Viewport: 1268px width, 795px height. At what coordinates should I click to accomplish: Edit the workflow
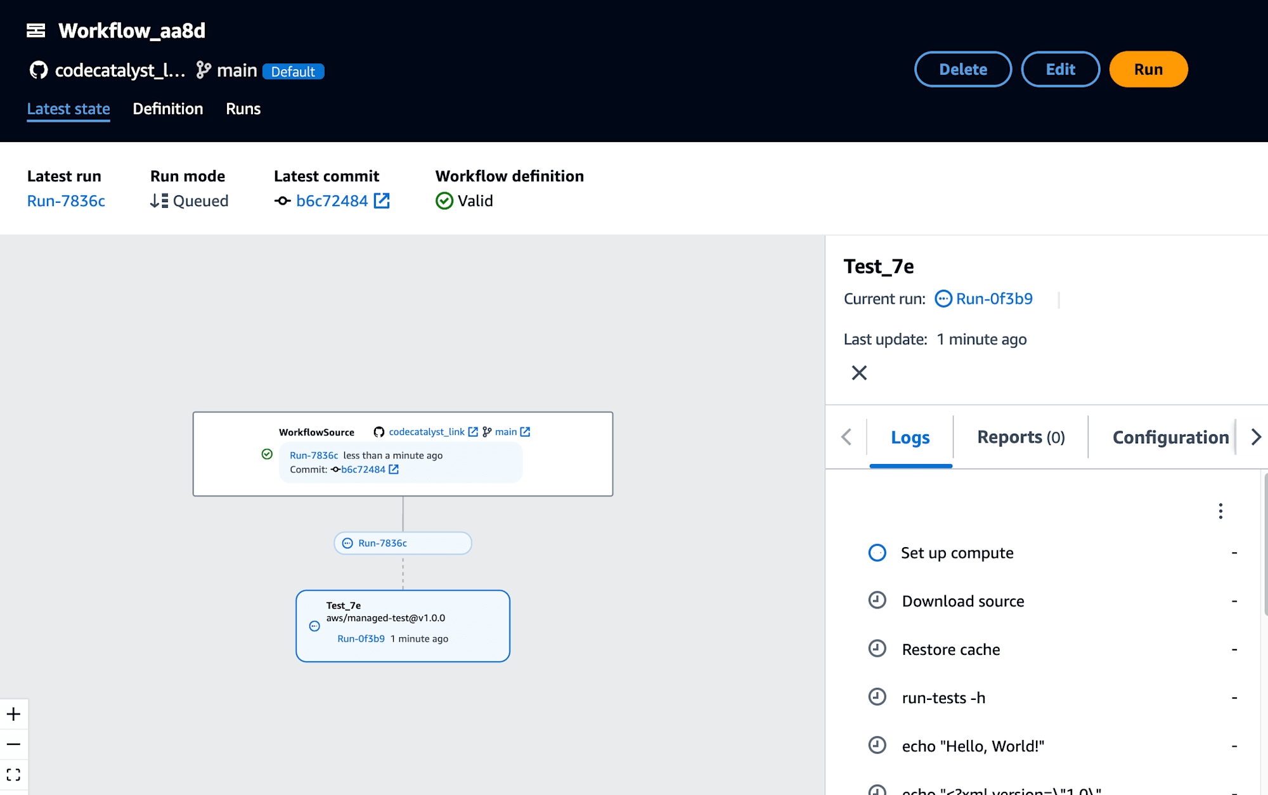click(x=1060, y=69)
